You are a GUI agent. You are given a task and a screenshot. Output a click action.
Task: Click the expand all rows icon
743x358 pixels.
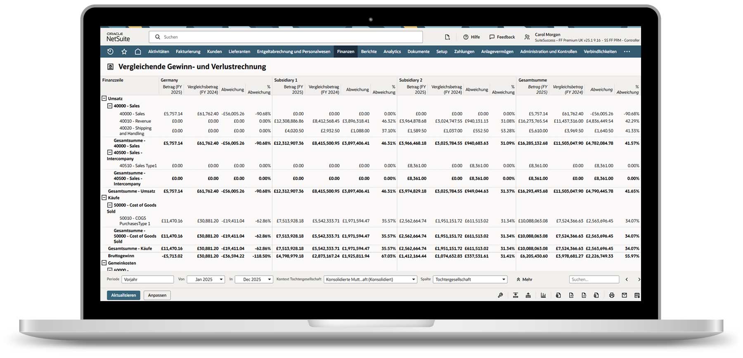(516, 295)
